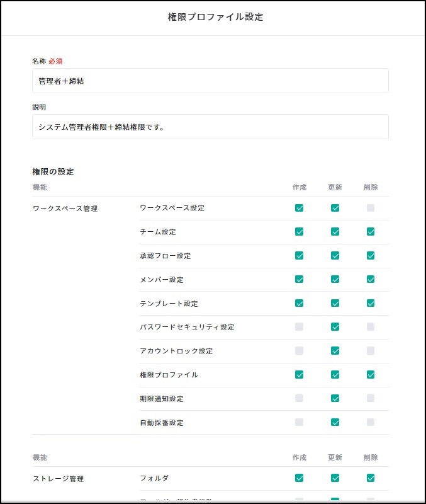426x504 pixels.
Task: Uncheck 更新 for 期限通知設定
Action: [335, 398]
